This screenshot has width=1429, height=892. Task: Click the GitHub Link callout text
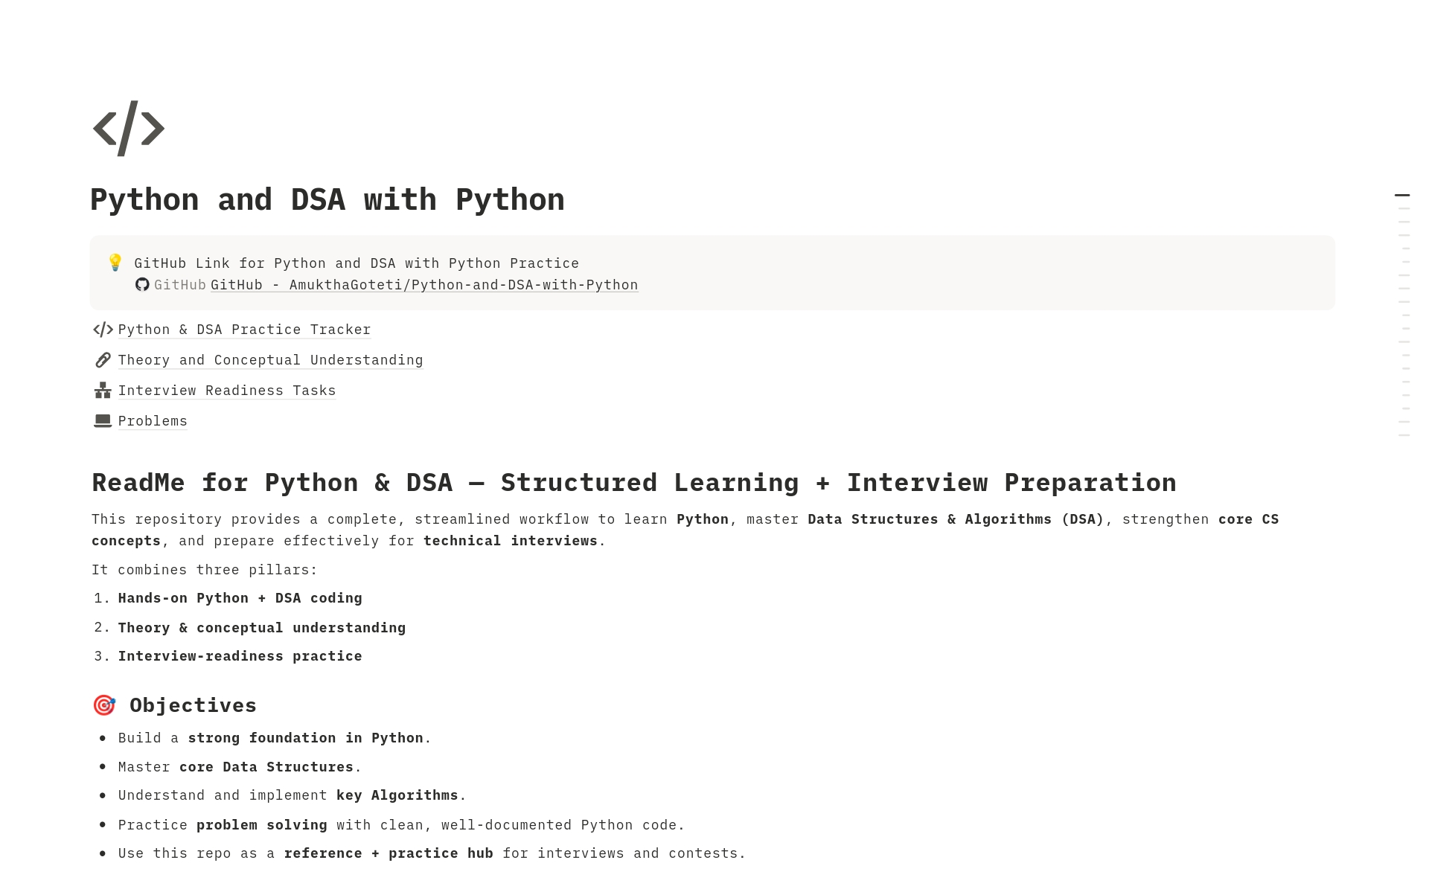pos(357,263)
